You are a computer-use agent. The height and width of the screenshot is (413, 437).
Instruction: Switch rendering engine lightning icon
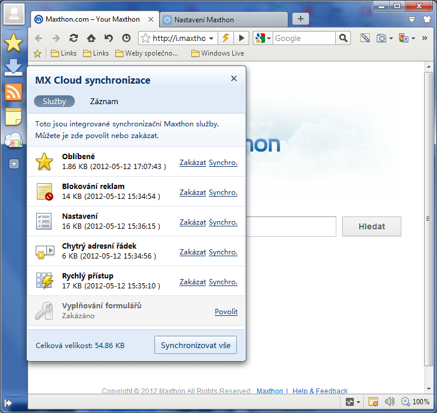(x=226, y=38)
